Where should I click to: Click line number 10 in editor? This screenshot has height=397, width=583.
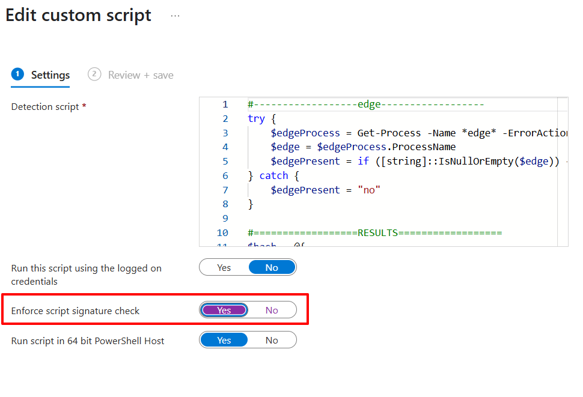[x=222, y=233]
